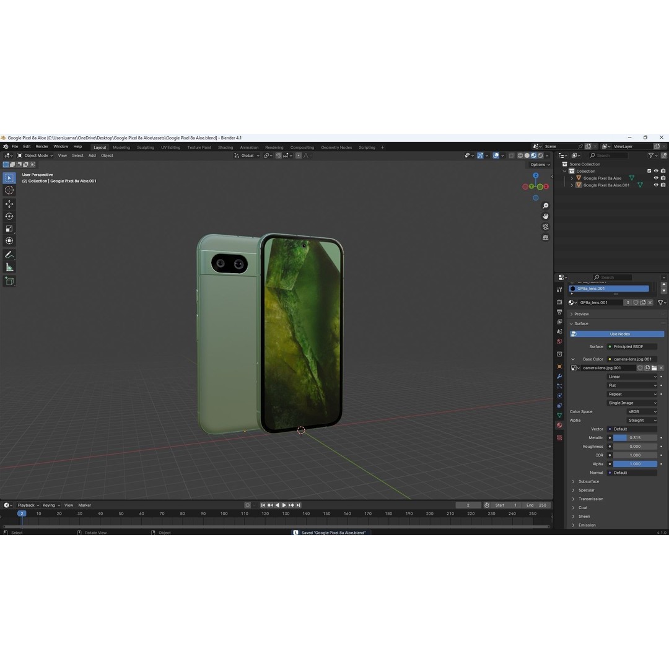Image resolution: width=669 pixels, height=669 pixels.
Task: Open the Output properties tab
Action: pos(559,312)
